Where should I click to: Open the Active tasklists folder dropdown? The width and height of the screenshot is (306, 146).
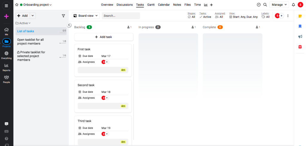(x=23, y=23)
